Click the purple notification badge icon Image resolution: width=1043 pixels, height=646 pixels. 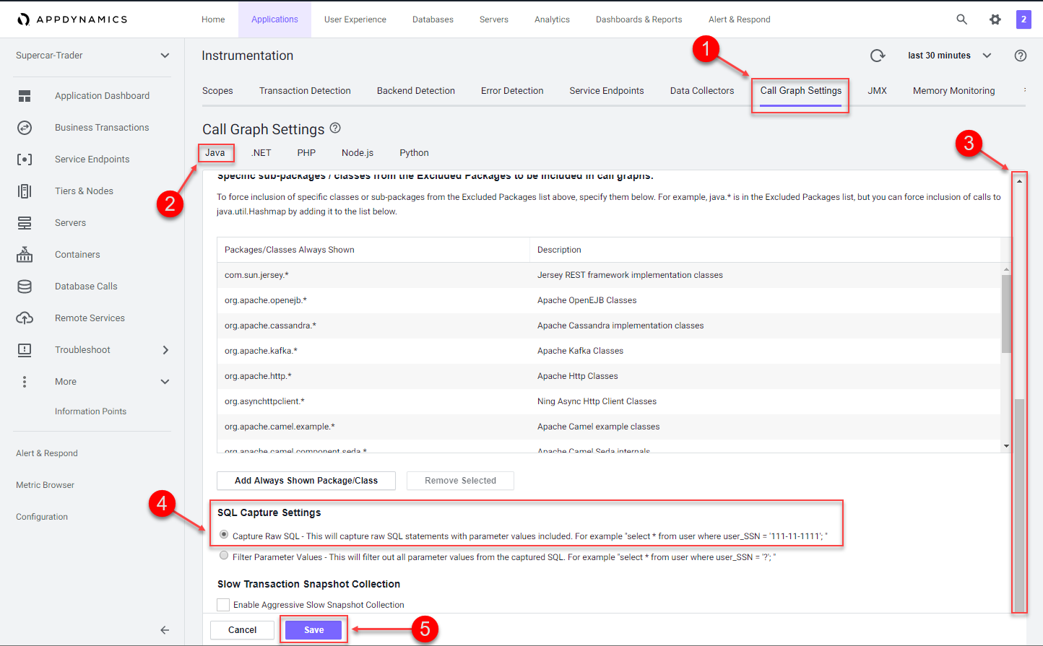coord(1023,19)
